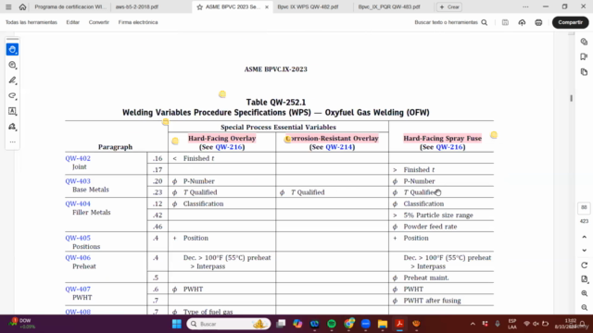Viewport: 593px width, 333px height.
Task: Rotate the page view clockwise
Action: click(x=585, y=265)
